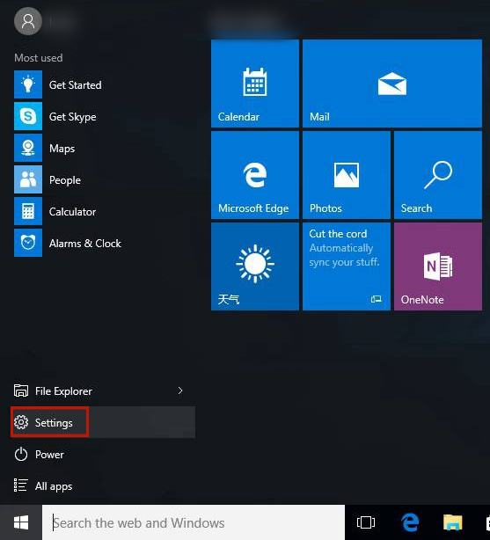Open the Maps app icon
Viewport: 490px width, 540px height.
28,148
